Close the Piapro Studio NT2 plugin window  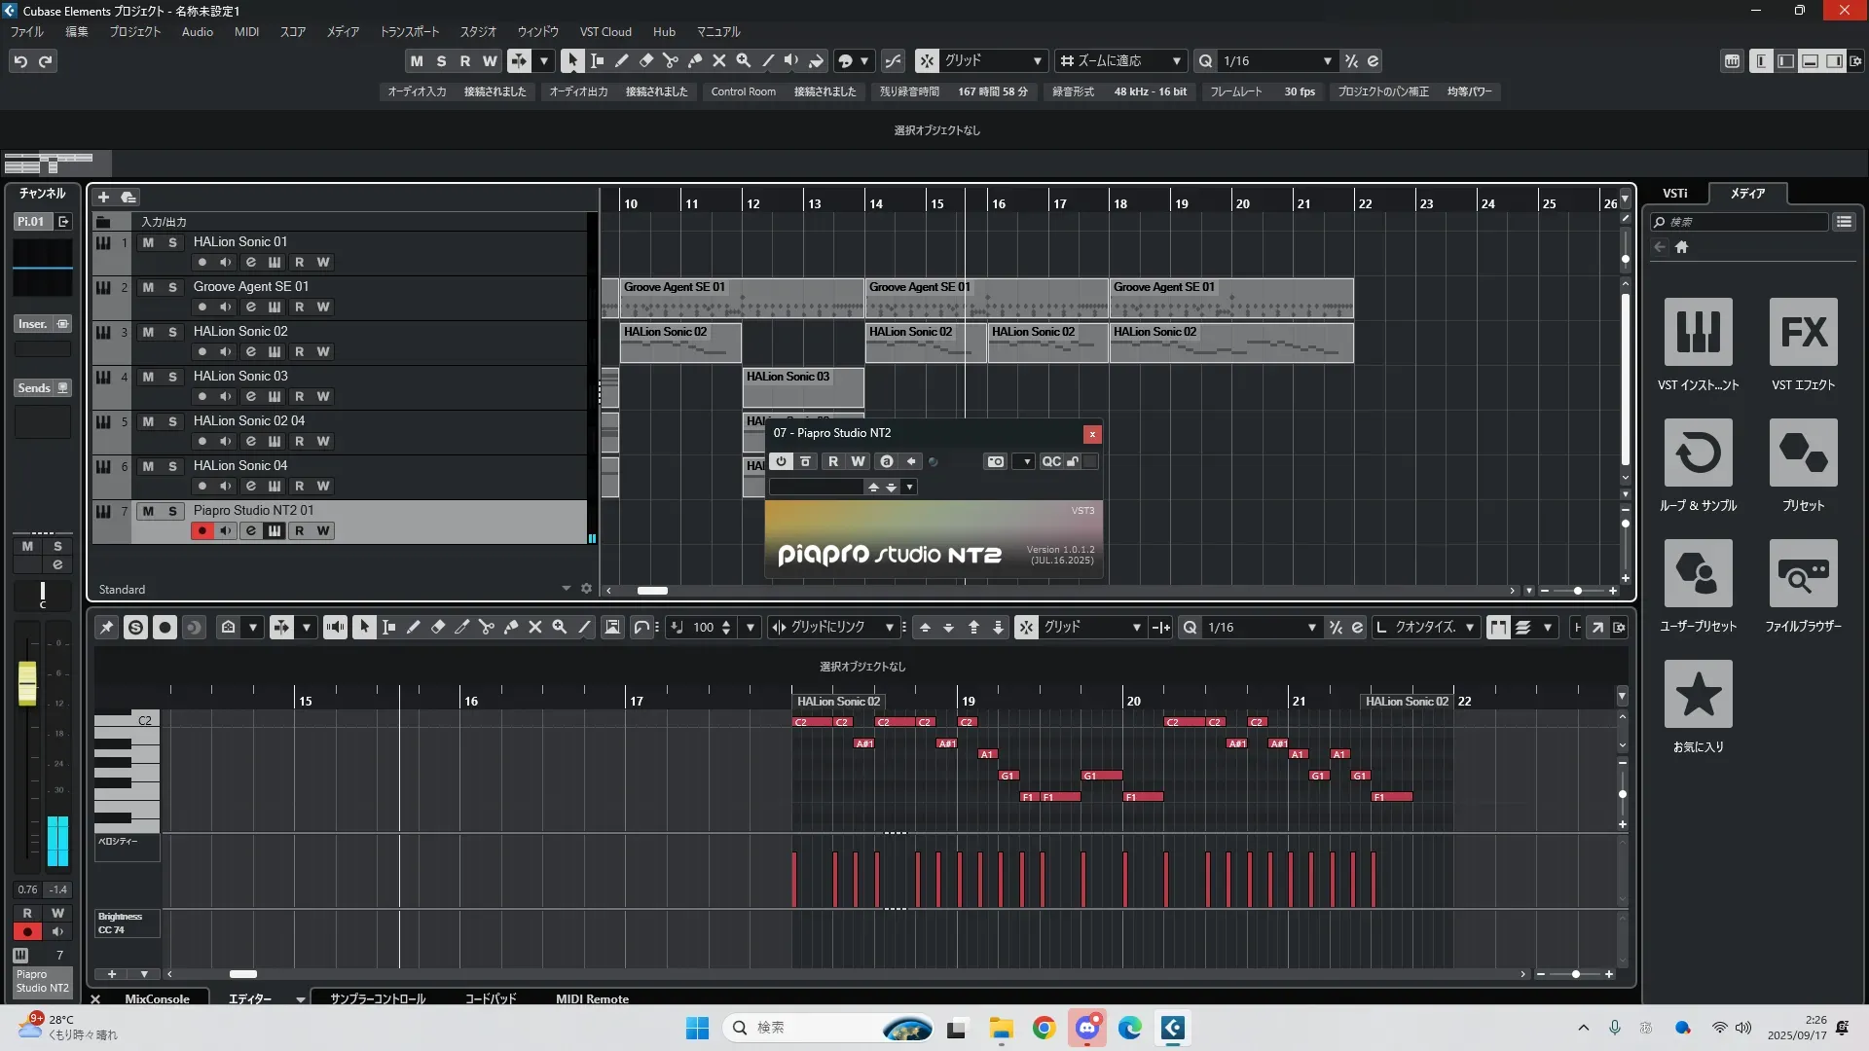1092,434
